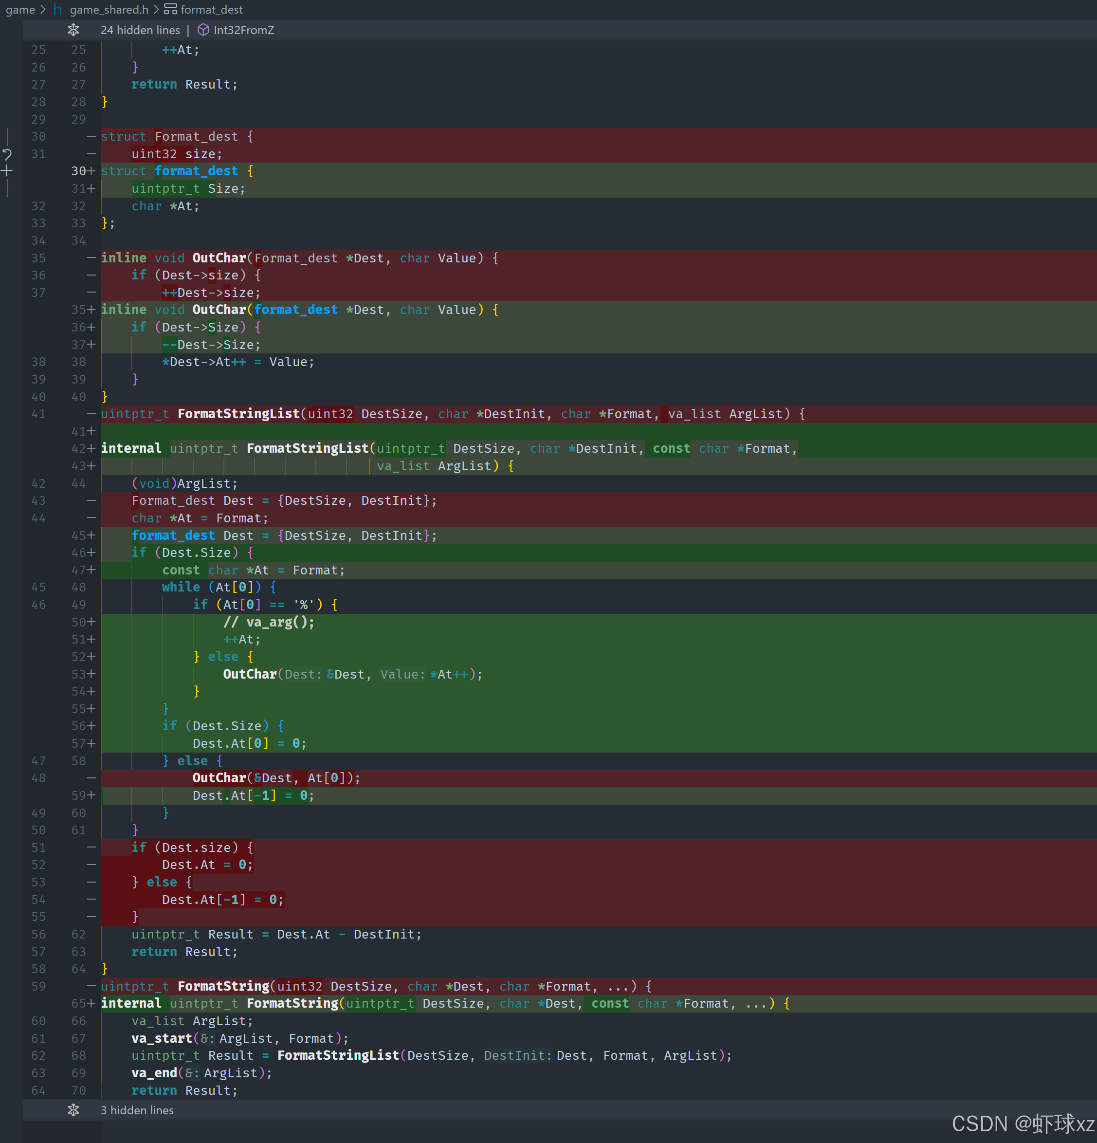Click the line 'while (At[0]) {'
Image resolution: width=1097 pixels, height=1143 pixels.
click(x=219, y=587)
